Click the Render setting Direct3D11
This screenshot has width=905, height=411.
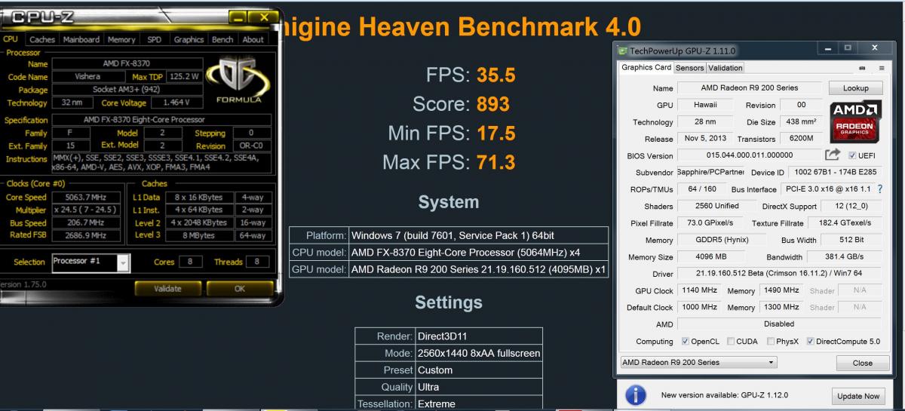[x=478, y=336]
